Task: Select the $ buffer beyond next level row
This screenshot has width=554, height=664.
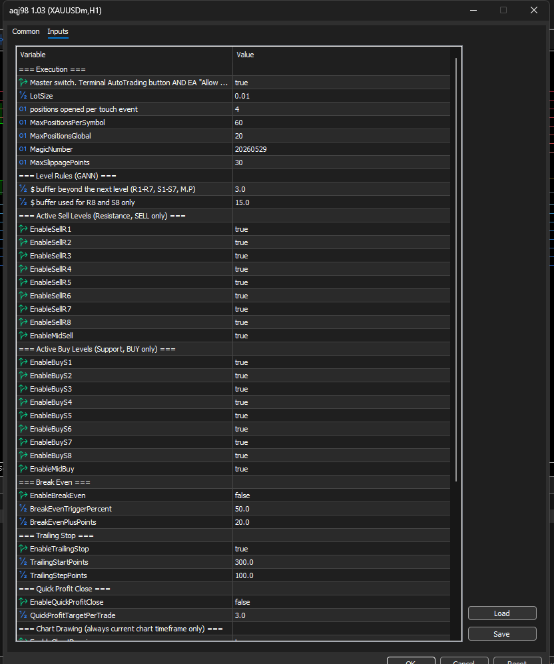Action: (x=233, y=189)
